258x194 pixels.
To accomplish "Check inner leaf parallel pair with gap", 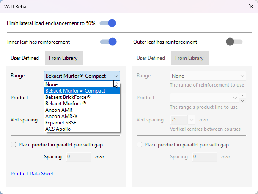I will click(x=14, y=145).
